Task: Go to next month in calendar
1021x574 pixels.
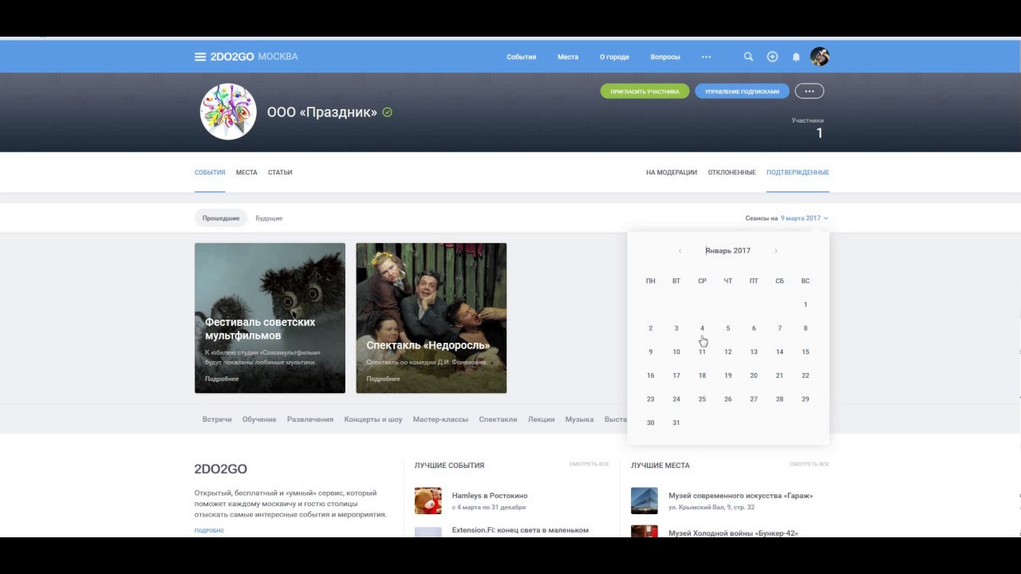Action: tap(775, 251)
